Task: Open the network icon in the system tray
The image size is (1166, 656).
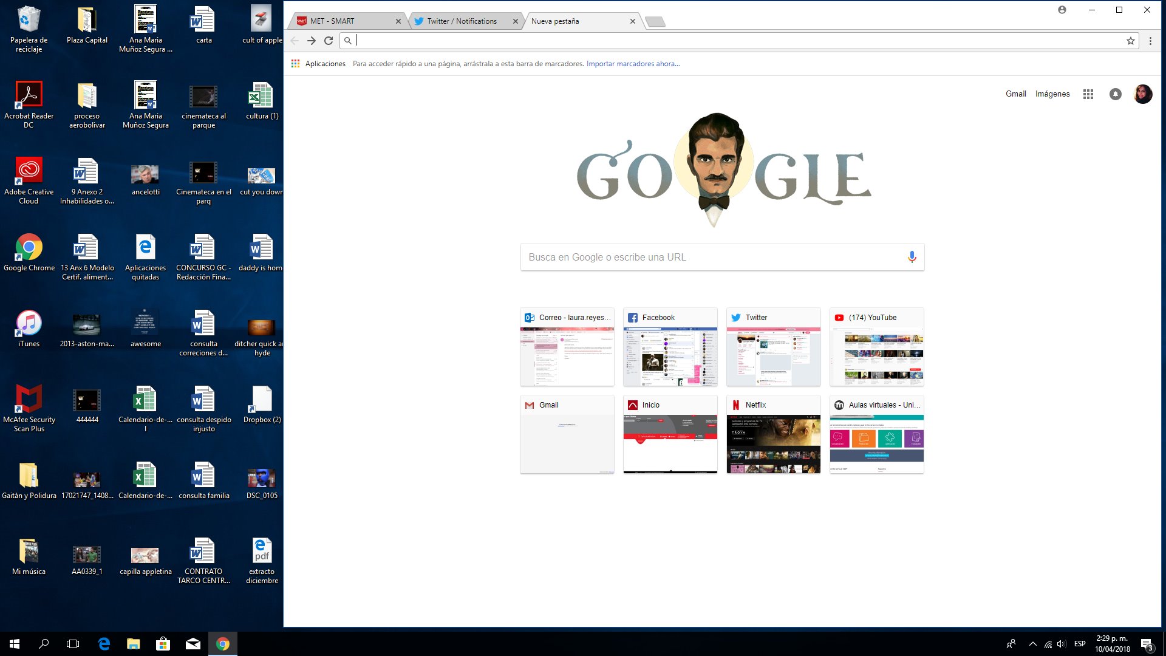Action: [x=1048, y=644]
